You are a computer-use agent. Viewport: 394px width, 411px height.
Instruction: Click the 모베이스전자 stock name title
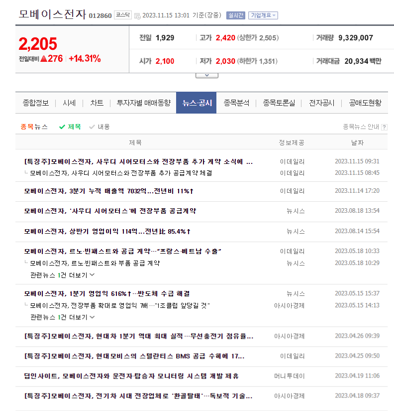click(52, 14)
